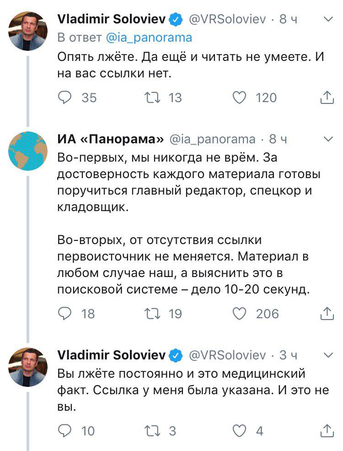
Task: Reply to Soloviev's tweet with 10 replies
Action: pos(65,431)
